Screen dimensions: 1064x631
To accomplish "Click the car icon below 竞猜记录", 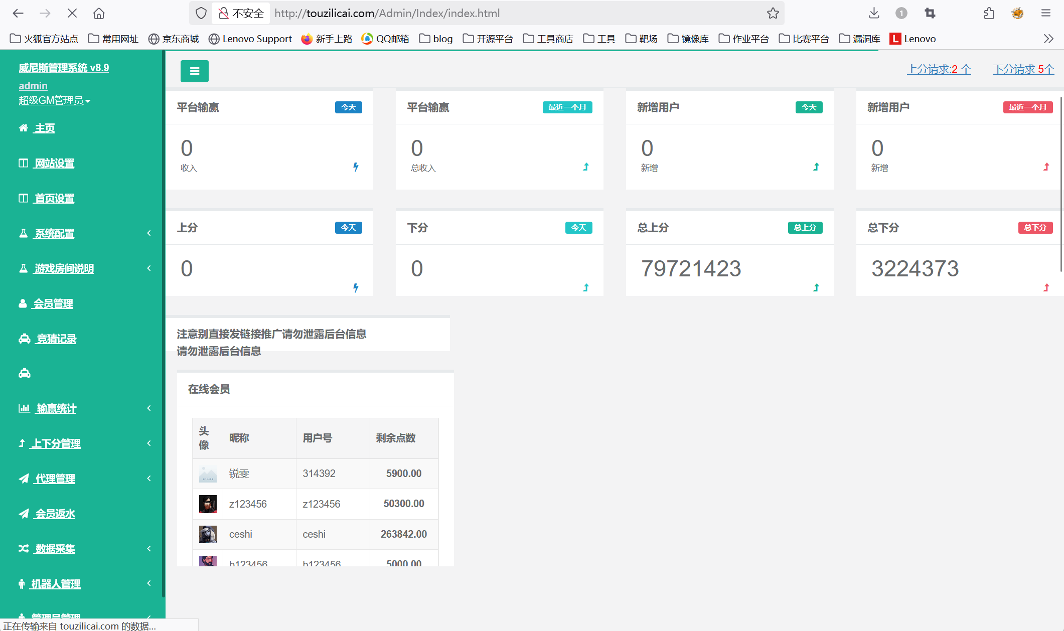I will click(x=25, y=374).
